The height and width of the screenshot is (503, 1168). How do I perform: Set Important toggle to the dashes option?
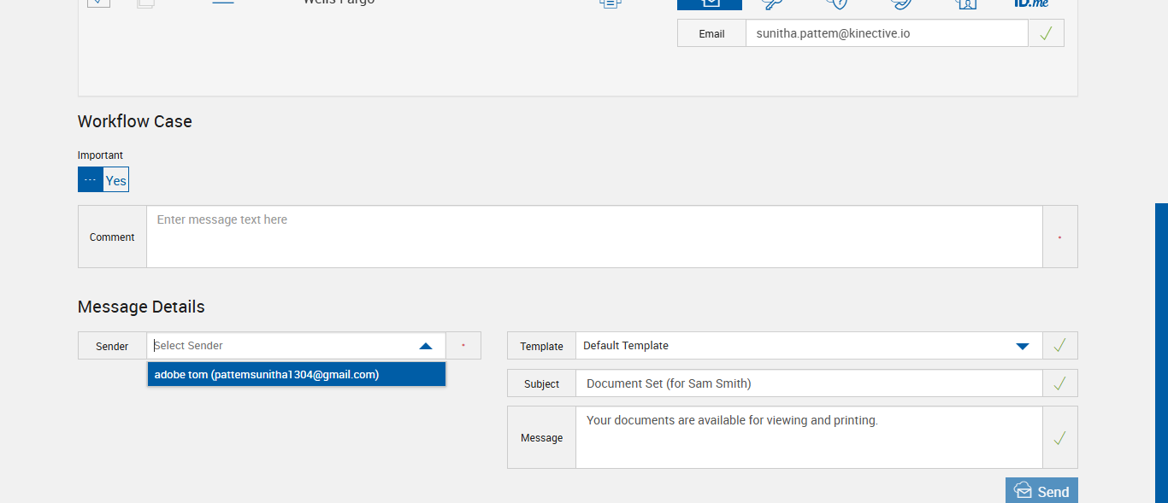coord(91,180)
